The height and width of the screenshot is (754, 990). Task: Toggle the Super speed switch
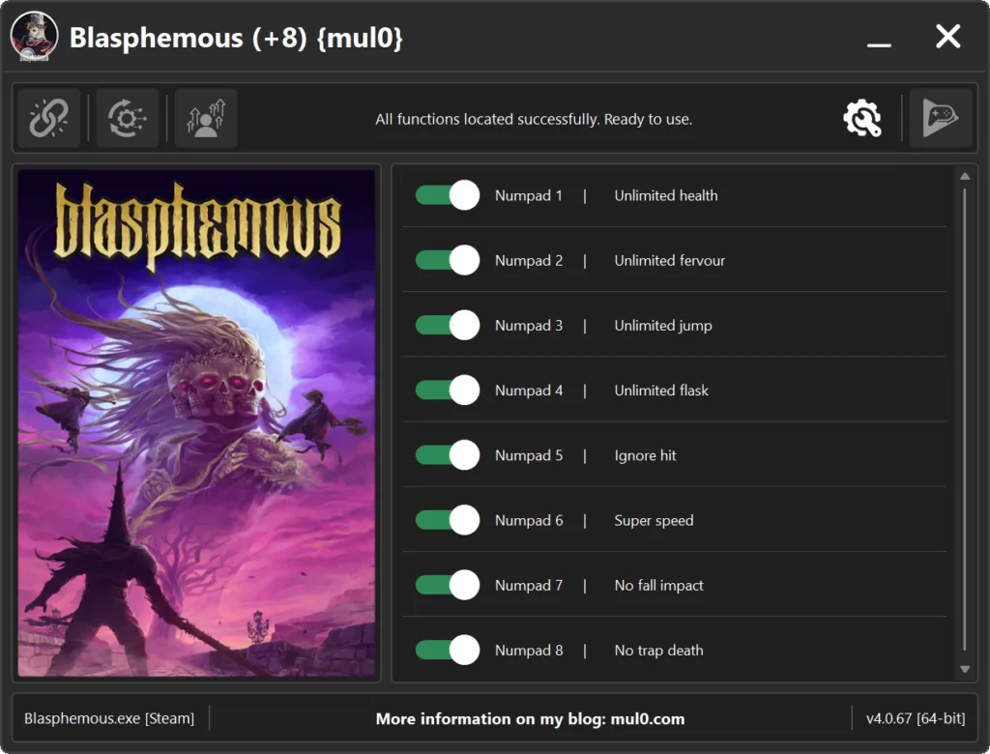point(447,520)
